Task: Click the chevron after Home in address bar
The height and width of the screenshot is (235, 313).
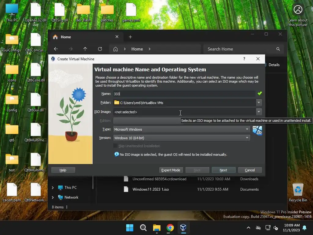Action: (x=149, y=49)
